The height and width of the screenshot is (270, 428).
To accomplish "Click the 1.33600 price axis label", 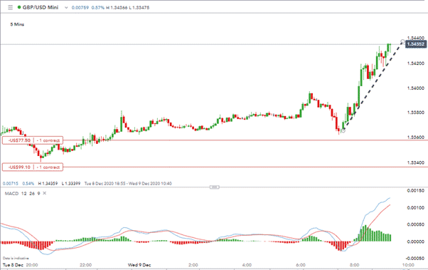I will (416, 137).
